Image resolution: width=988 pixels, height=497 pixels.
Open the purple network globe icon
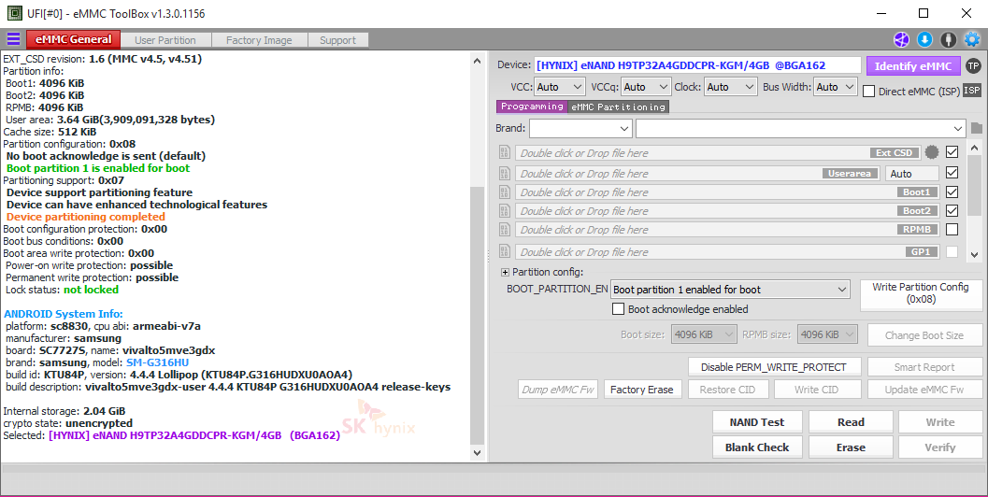[902, 39]
